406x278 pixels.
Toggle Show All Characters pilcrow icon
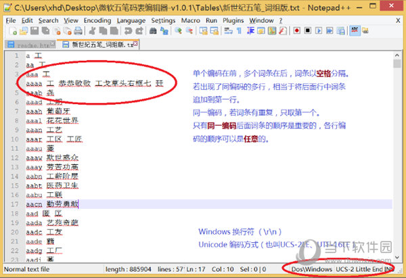coord(240,31)
